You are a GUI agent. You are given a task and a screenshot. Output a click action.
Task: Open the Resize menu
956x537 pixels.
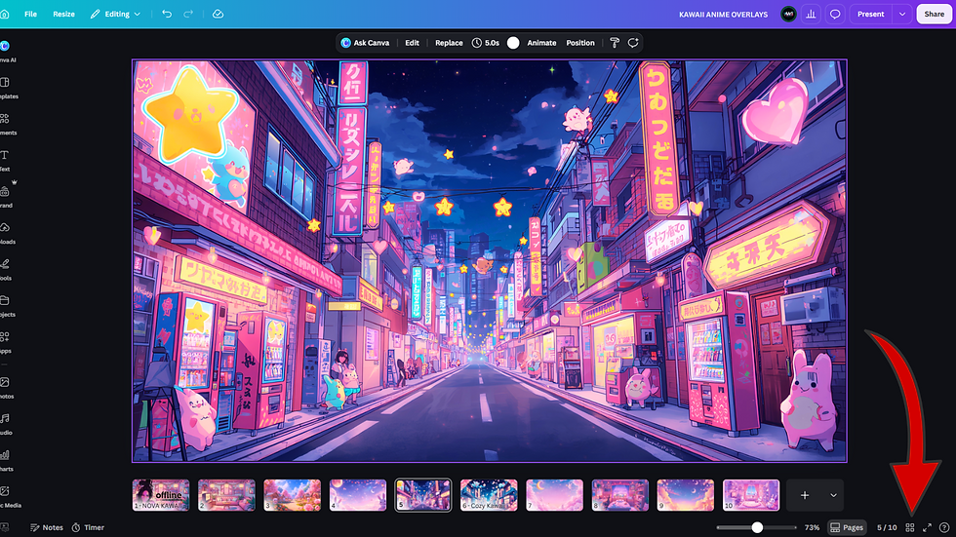[x=63, y=14]
